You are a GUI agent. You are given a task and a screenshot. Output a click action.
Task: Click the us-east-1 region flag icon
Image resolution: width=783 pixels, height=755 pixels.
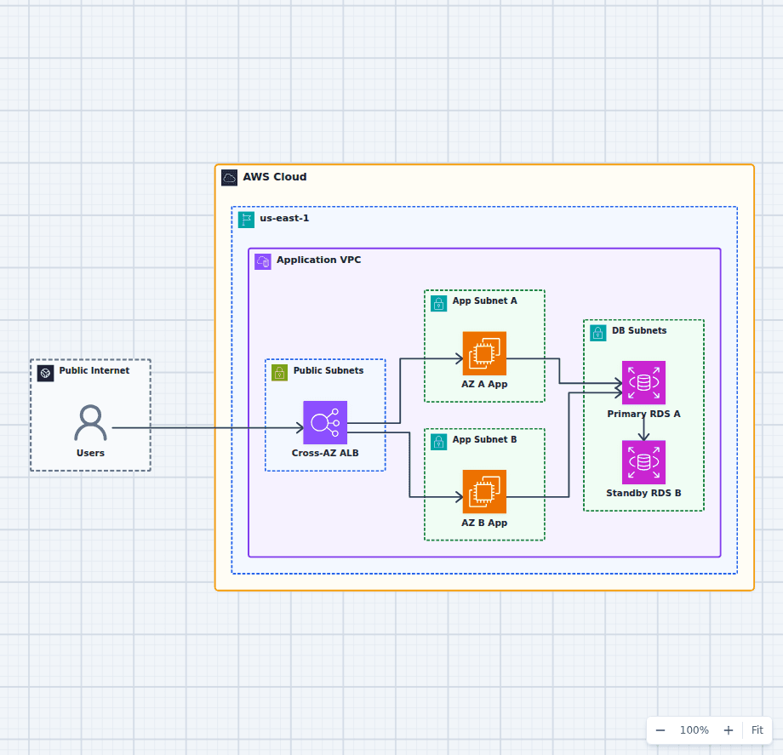pyautogui.click(x=246, y=220)
